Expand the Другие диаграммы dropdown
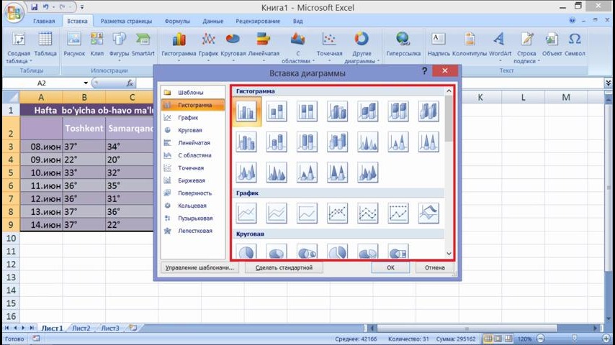Image resolution: width=615 pixels, height=345 pixels. (361, 47)
